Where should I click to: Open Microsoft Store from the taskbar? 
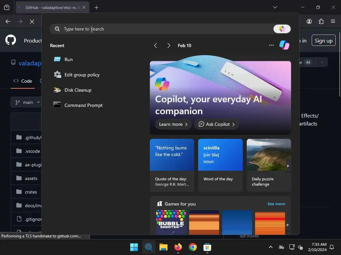pos(207,247)
